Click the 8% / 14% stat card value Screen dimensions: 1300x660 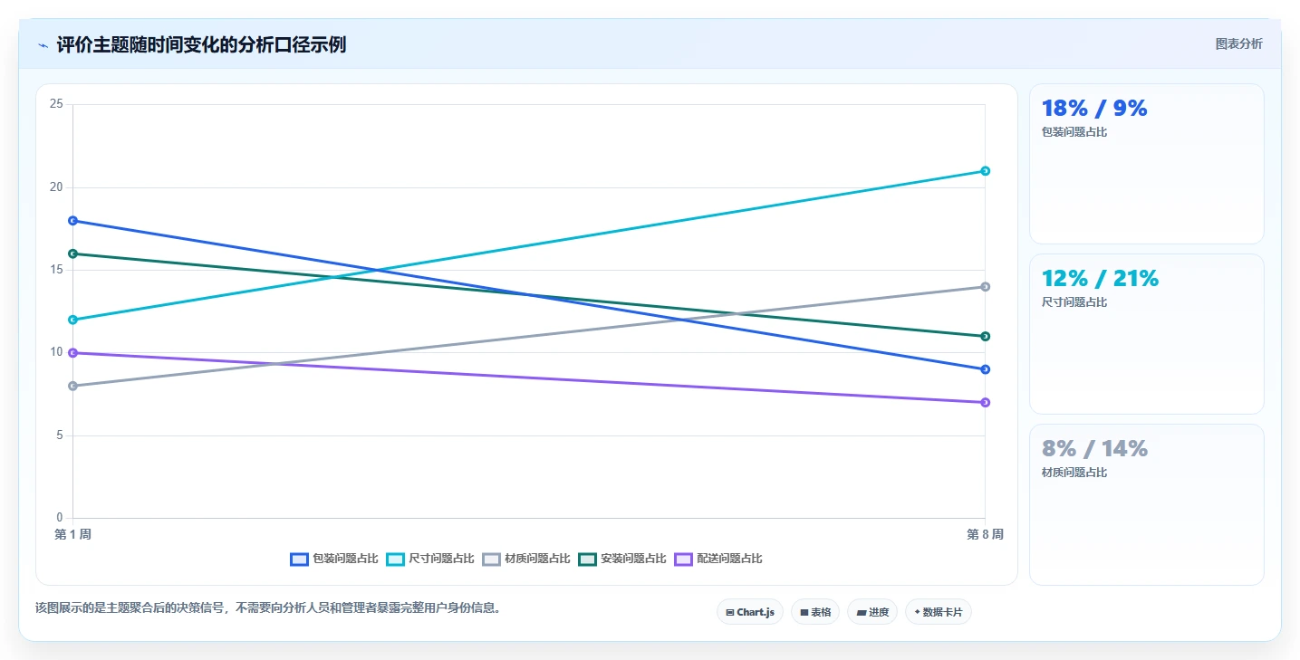[x=1094, y=449]
